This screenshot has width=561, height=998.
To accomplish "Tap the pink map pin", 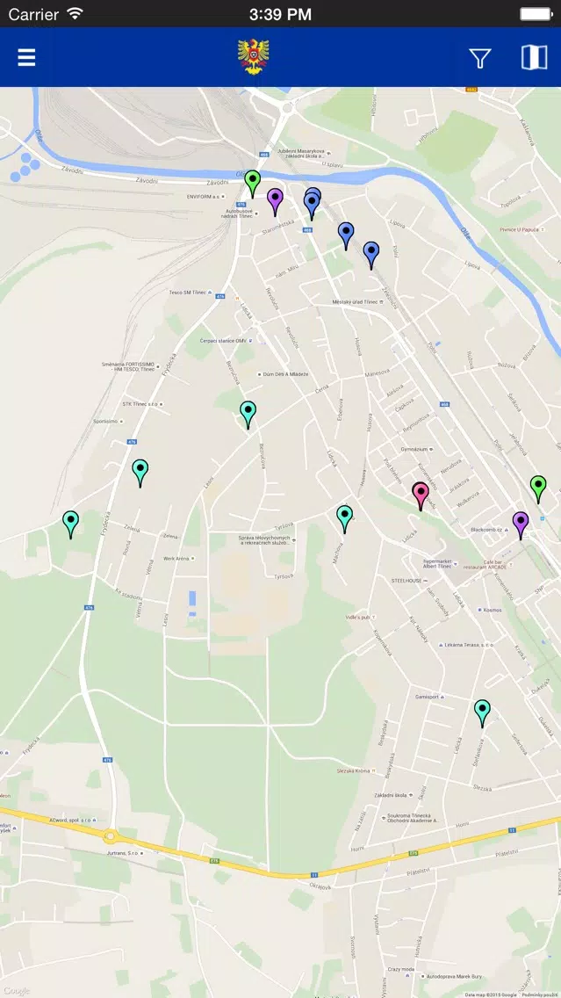I will (421, 496).
